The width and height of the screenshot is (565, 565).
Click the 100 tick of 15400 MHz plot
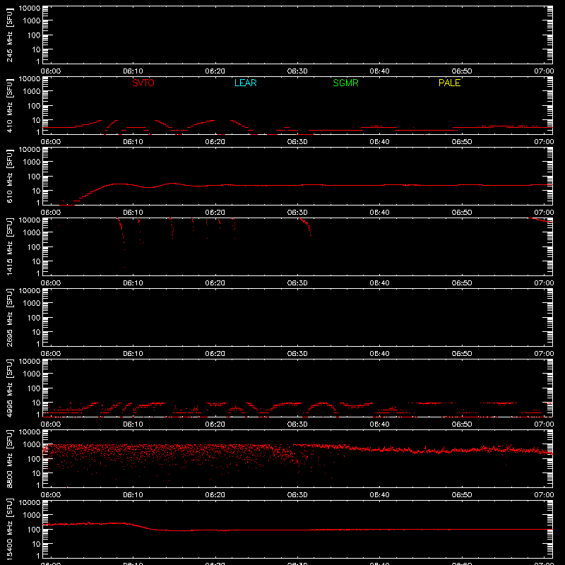point(32,530)
